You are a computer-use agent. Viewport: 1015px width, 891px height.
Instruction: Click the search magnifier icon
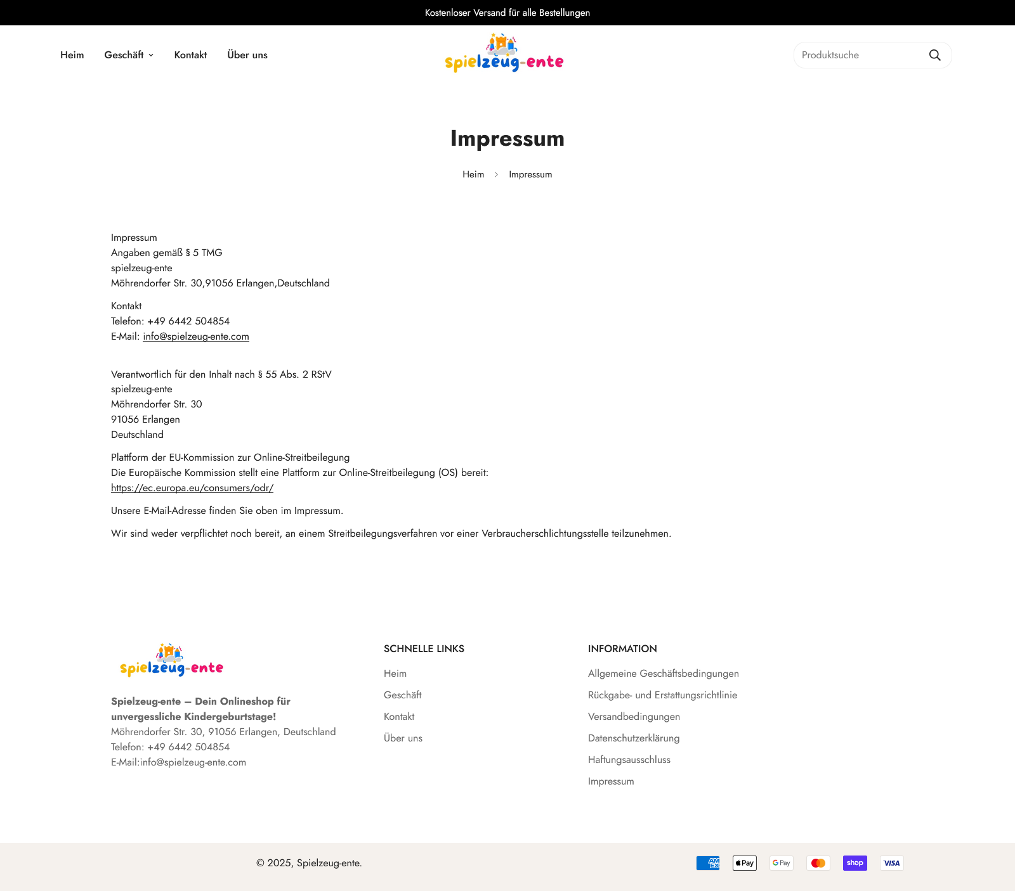(934, 55)
